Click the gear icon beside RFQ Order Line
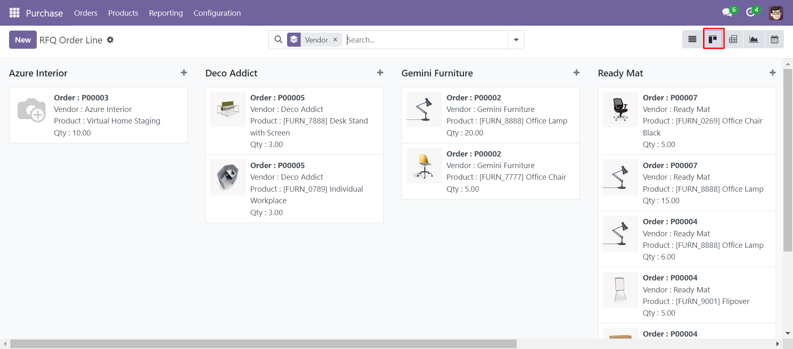Image resolution: width=793 pixels, height=349 pixels. [110, 40]
